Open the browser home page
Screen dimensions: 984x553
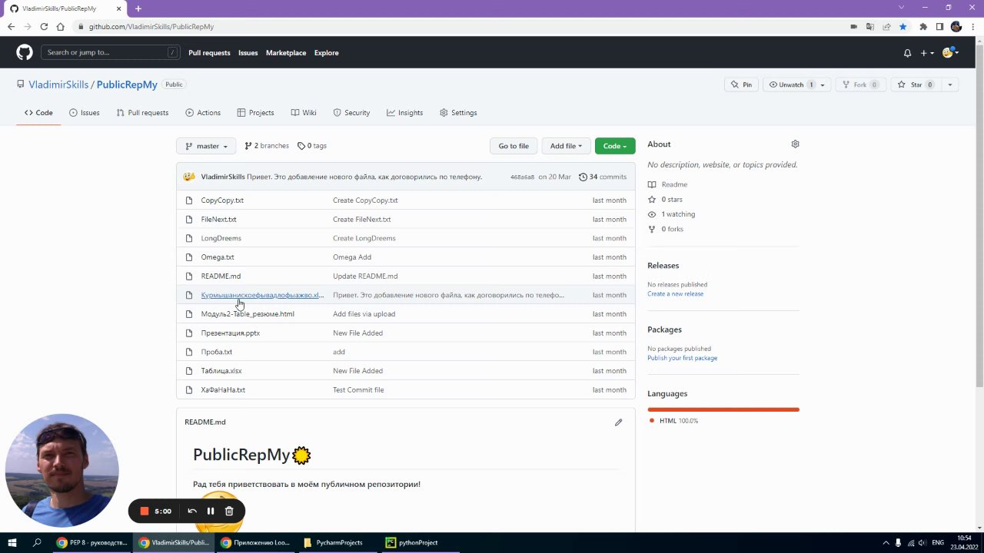[x=60, y=26]
